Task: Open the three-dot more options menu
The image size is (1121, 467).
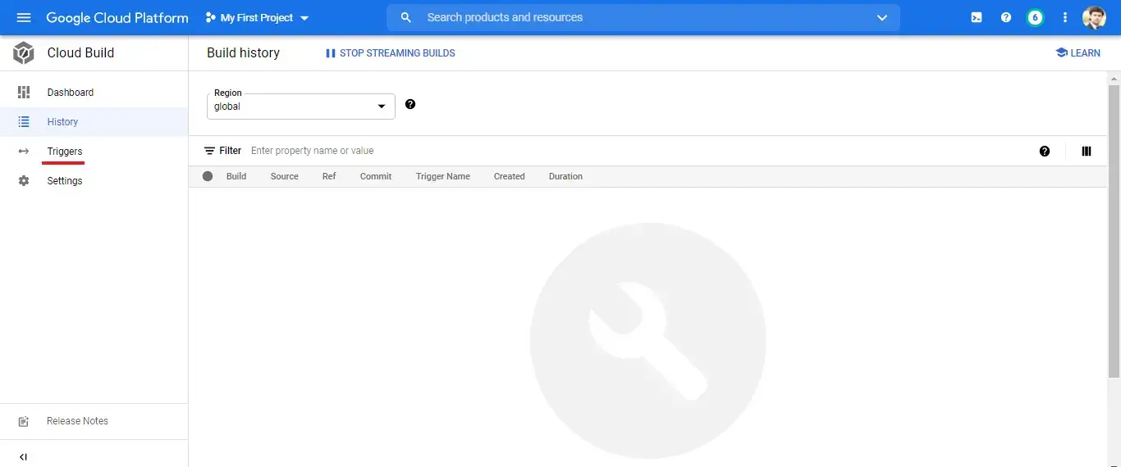Action: [x=1065, y=17]
